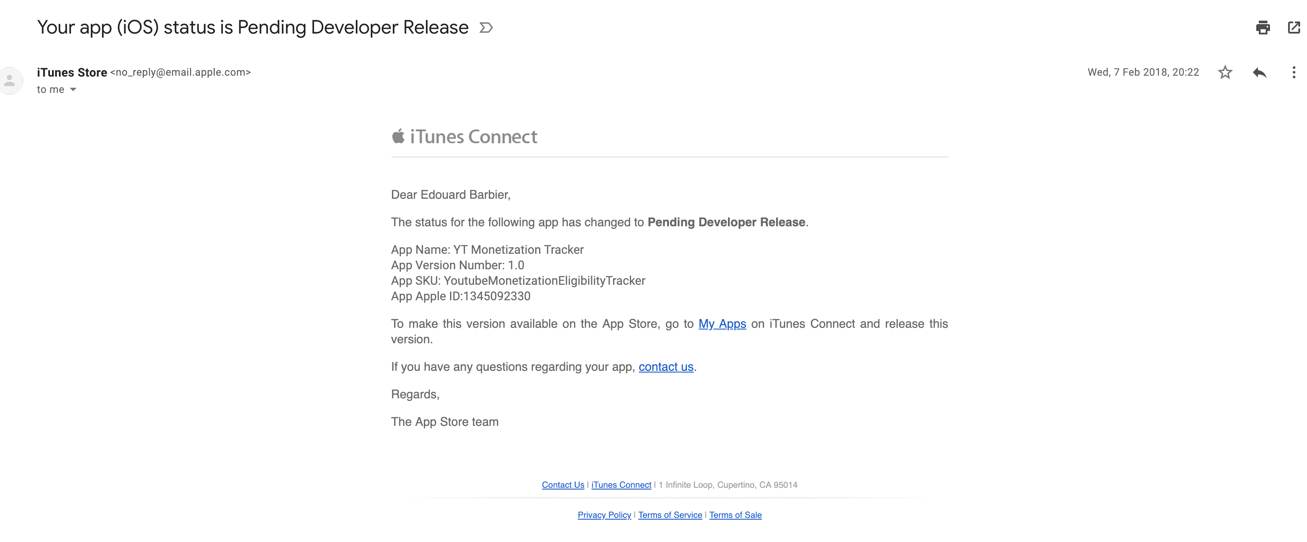Click the sender profile avatar icon

coord(12,78)
